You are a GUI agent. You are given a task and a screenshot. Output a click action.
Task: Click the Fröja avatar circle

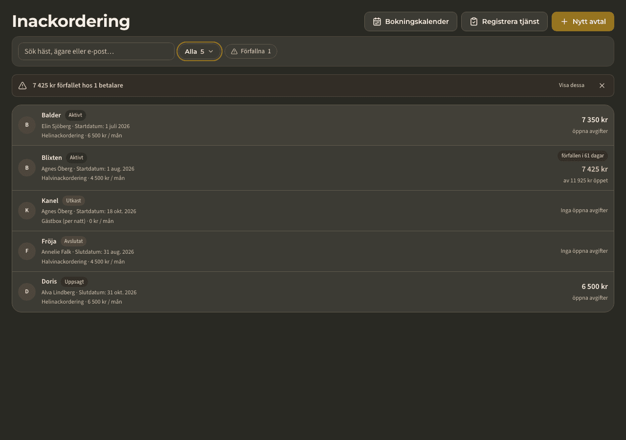click(x=27, y=251)
